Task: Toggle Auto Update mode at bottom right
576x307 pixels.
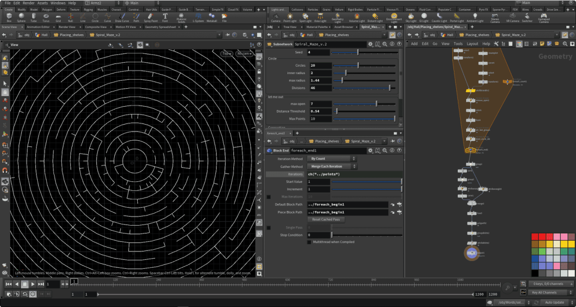Action: point(554,303)
